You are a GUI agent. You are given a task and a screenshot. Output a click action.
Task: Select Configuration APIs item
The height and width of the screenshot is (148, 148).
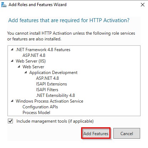pyautogui.click(x=40, y=107)
